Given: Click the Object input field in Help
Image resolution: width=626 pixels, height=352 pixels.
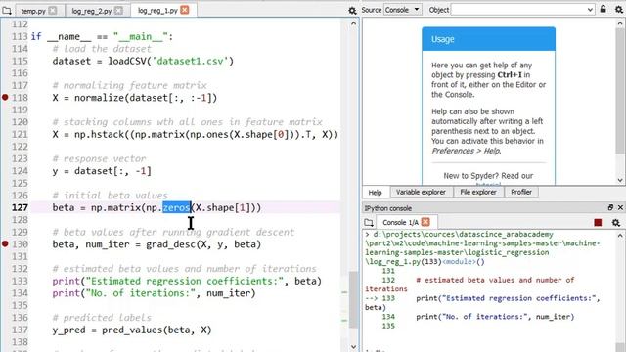Looking at the screenshot, I should coord(518,10).
